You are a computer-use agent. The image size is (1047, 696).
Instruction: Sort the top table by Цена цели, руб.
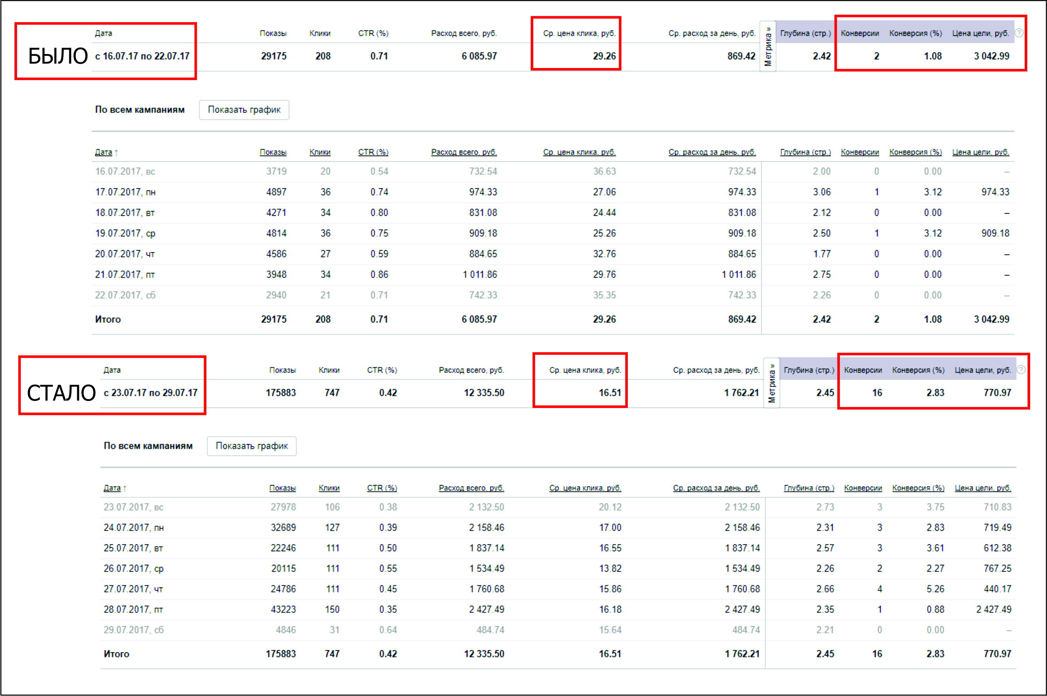[980, 152]
